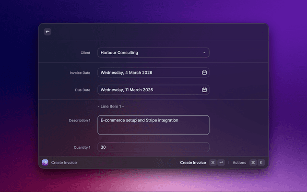307x192 pixels.
Task: Click the chevron arrow in the Client field
Action: 204,53
